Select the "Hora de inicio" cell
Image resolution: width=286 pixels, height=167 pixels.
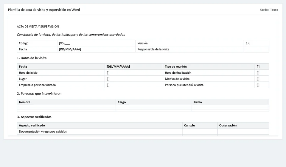(61, 73)
